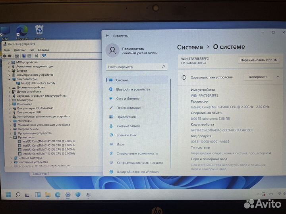
Task: Select Сетевые адаптеры tree item
Action: pos(30,158)
